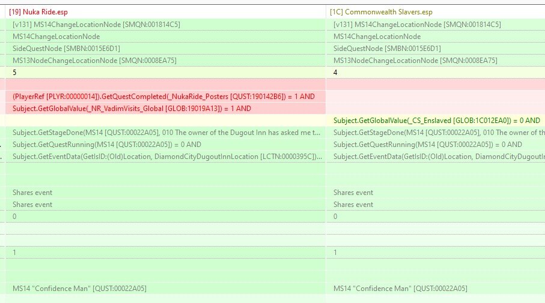Click SideQuestNode [SMBN:0015E6D1] in Commonwealth Slavers column
Viewport: 545px width, 303px height.
pos(436,48)
